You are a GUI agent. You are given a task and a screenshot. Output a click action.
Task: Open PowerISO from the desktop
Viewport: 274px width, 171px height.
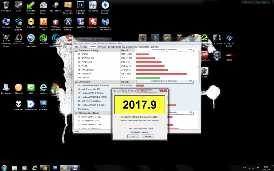(x=31, y=23)
